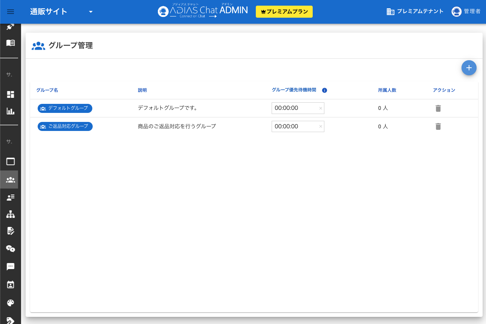Open the bar chart statistics icon
This screenshot has height=324, width=486.
pos(11,111)
